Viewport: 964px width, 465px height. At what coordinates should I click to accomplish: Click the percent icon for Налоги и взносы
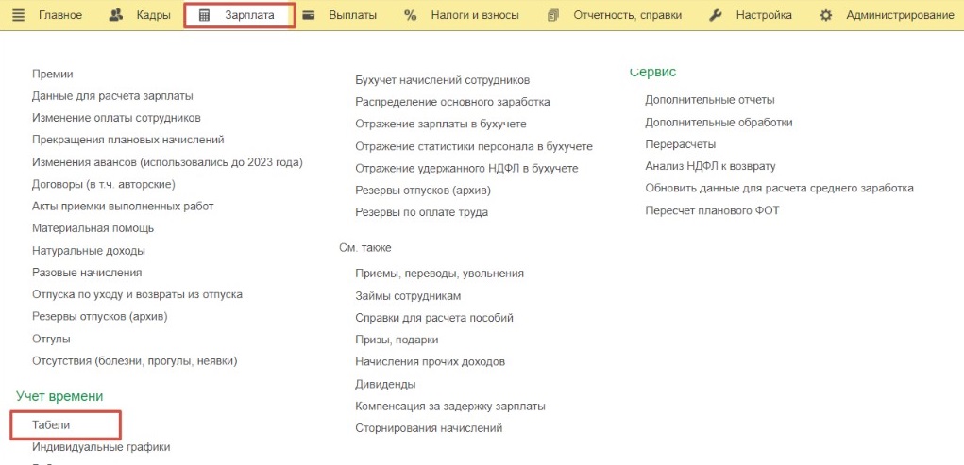click(410, 15)
